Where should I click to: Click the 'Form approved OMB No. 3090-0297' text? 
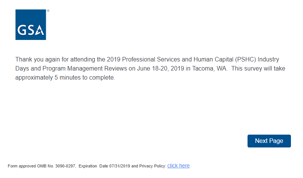click(x=42, y=166)
